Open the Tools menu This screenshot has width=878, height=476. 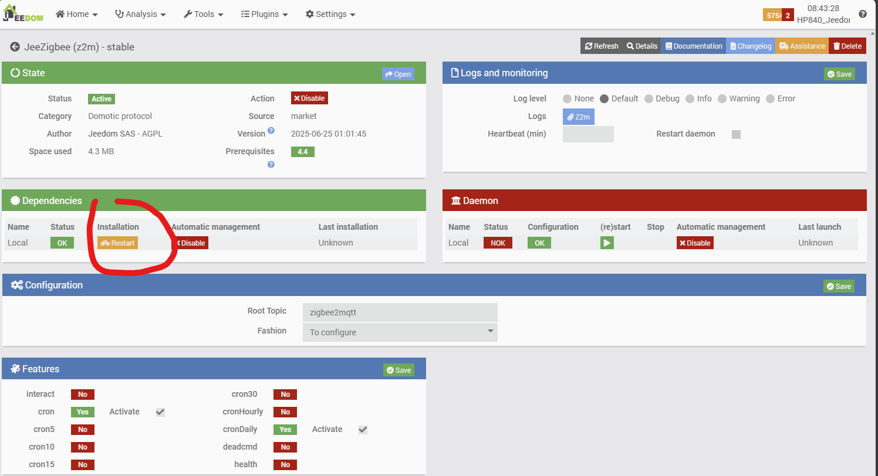point(204,14)
